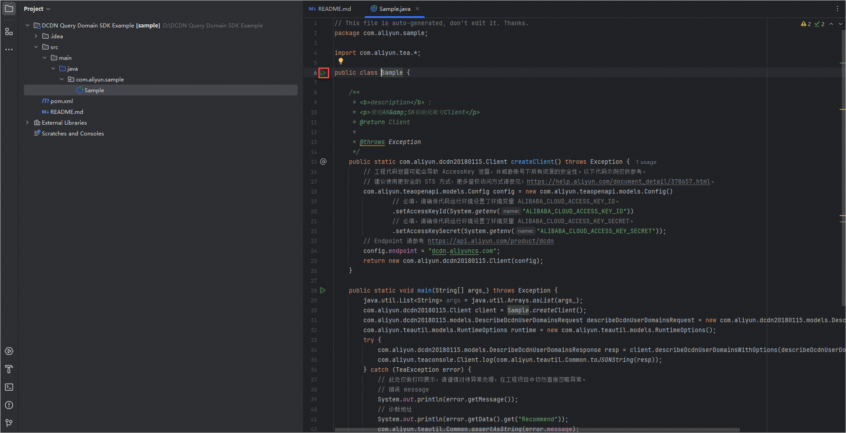Click the @throws tag in Javadoc
This screenshot has width=846, height=433.
click(372, 142)
